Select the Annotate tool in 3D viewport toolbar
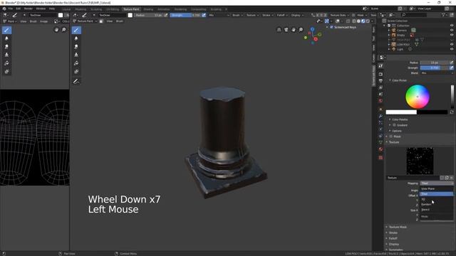Screen dimensions: 456x256 [76, 82]
